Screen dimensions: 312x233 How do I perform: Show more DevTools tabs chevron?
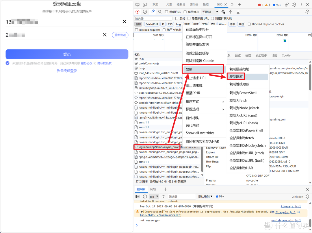[232, 4]
